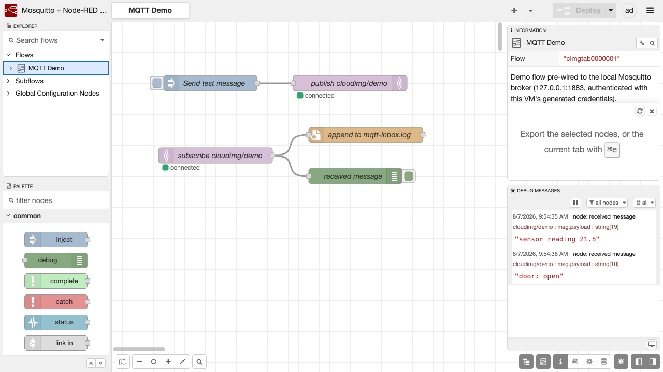This screenshot has height=372, width=663.
Task: Close the tips box
Action: 652,111
